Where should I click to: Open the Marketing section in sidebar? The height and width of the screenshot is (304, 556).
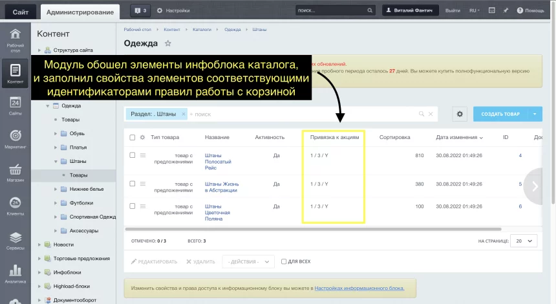click(x=16, y=138)
